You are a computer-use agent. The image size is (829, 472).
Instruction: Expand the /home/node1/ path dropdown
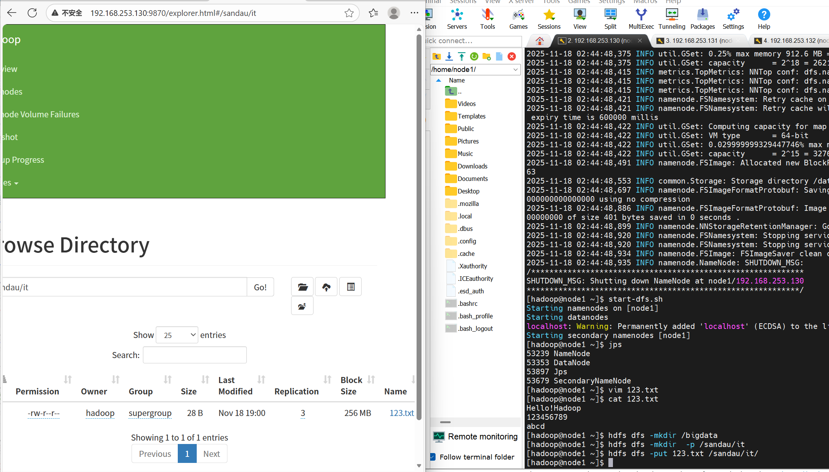point(516,69)
